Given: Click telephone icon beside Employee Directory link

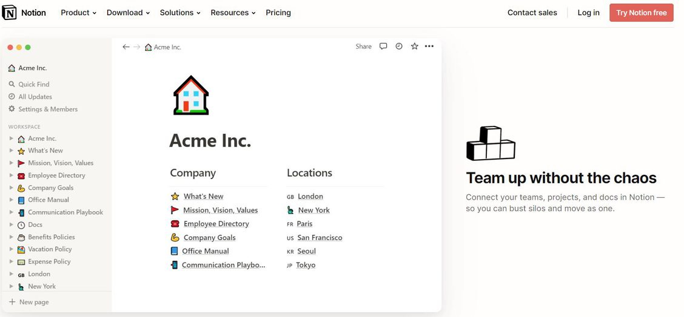Looking at the screenshot, I should (175, 224).
